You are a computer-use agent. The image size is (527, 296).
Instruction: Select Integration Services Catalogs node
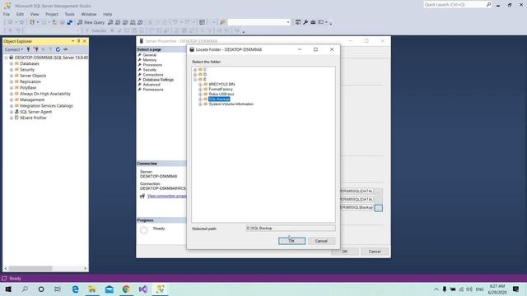coord(46,106)
